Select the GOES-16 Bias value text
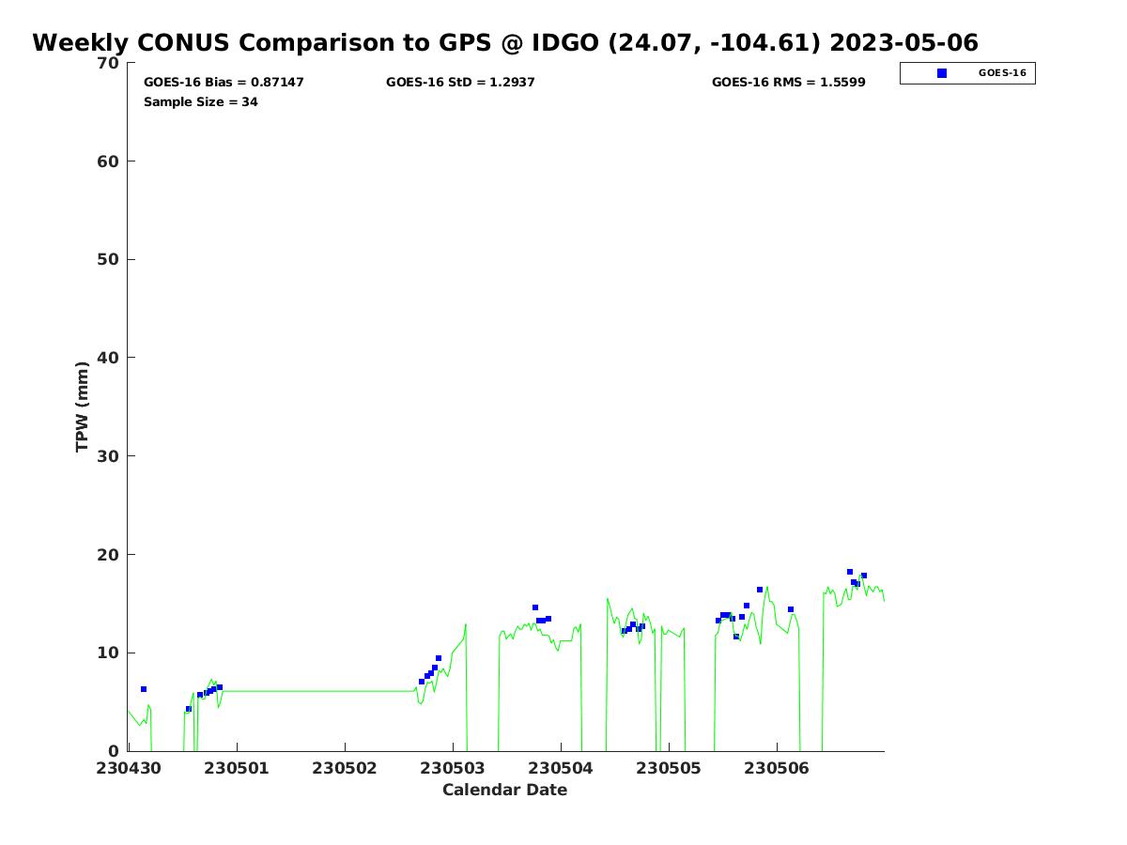This screenshot has height=845, width=1127. click(x=224, y=83)
